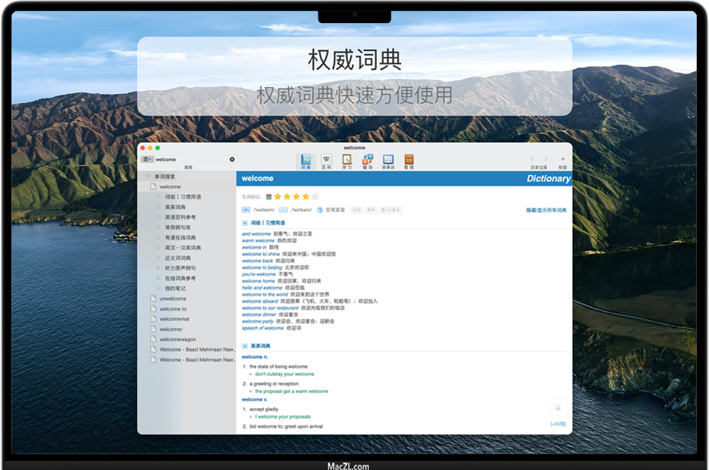Open the 百科 encyclopedia toolbar icon
The height and width of the screenshot is (470, 709).
click(326, 159)
